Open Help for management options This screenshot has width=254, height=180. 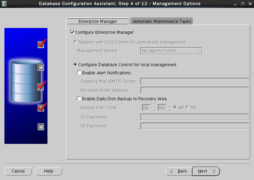(x=48, y=171)
